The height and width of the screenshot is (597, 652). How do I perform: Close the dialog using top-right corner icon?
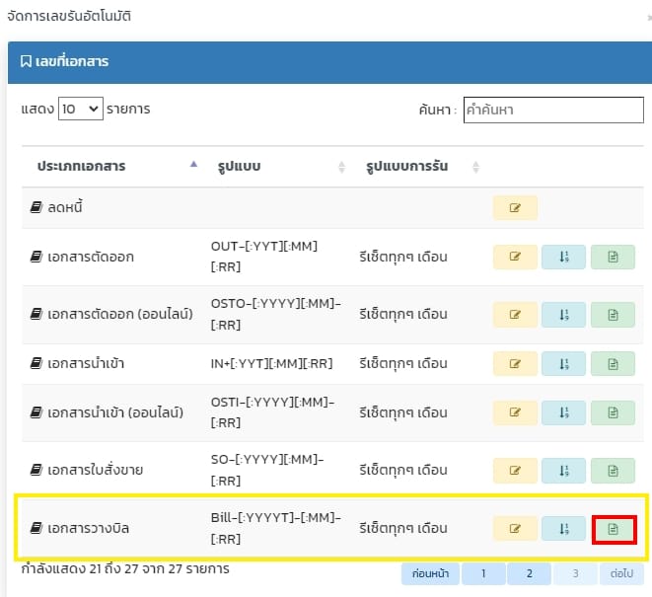pos(648,17)
